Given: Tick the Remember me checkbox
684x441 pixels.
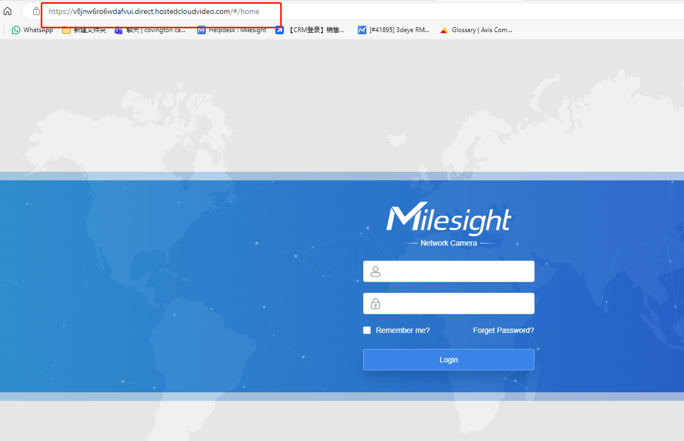Looking at the screenshot, I should click(x=367, y=330).
